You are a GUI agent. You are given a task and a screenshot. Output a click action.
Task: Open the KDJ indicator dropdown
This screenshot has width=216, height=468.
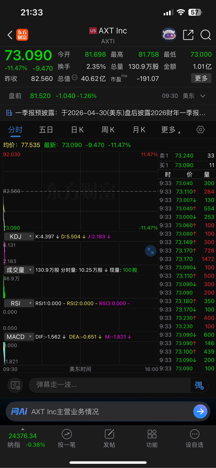(x=19, y=237)
